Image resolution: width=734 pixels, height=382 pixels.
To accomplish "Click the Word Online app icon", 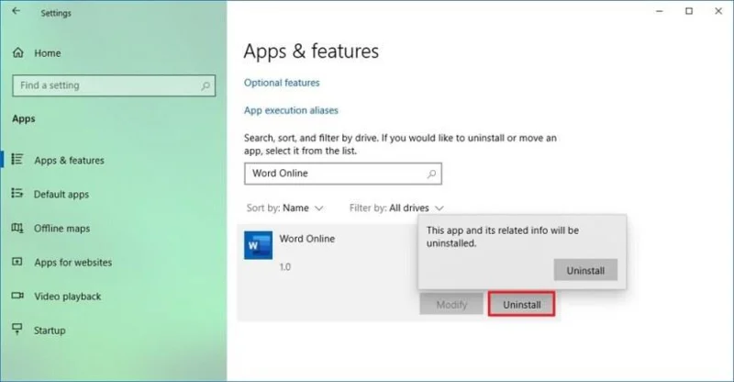I will coord(259,245).
